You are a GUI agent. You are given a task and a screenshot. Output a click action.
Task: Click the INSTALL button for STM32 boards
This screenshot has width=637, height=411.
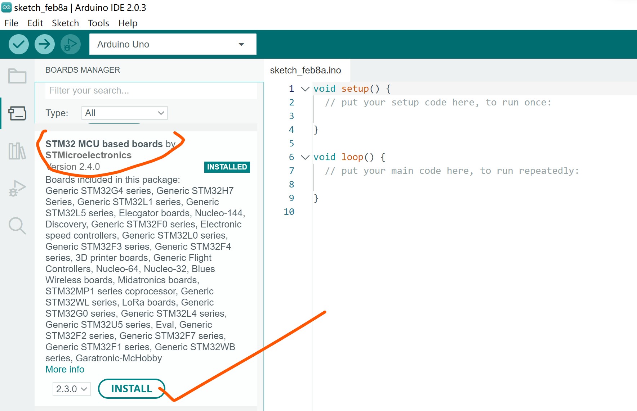pos(132,389)
